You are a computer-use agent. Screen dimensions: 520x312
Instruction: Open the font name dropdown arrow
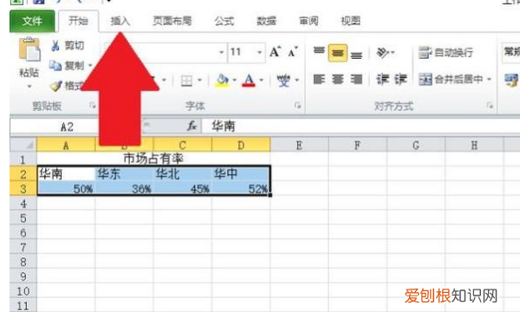[222, 52]
